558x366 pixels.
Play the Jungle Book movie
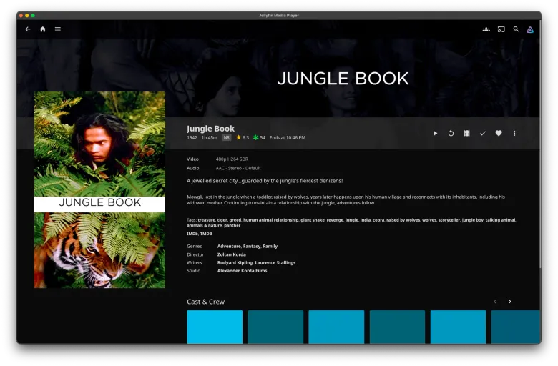(x=435, y=133)
